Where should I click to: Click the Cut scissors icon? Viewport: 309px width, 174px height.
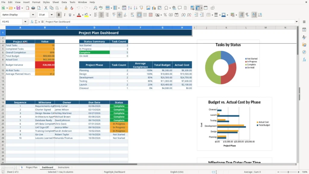coord(46,8)
